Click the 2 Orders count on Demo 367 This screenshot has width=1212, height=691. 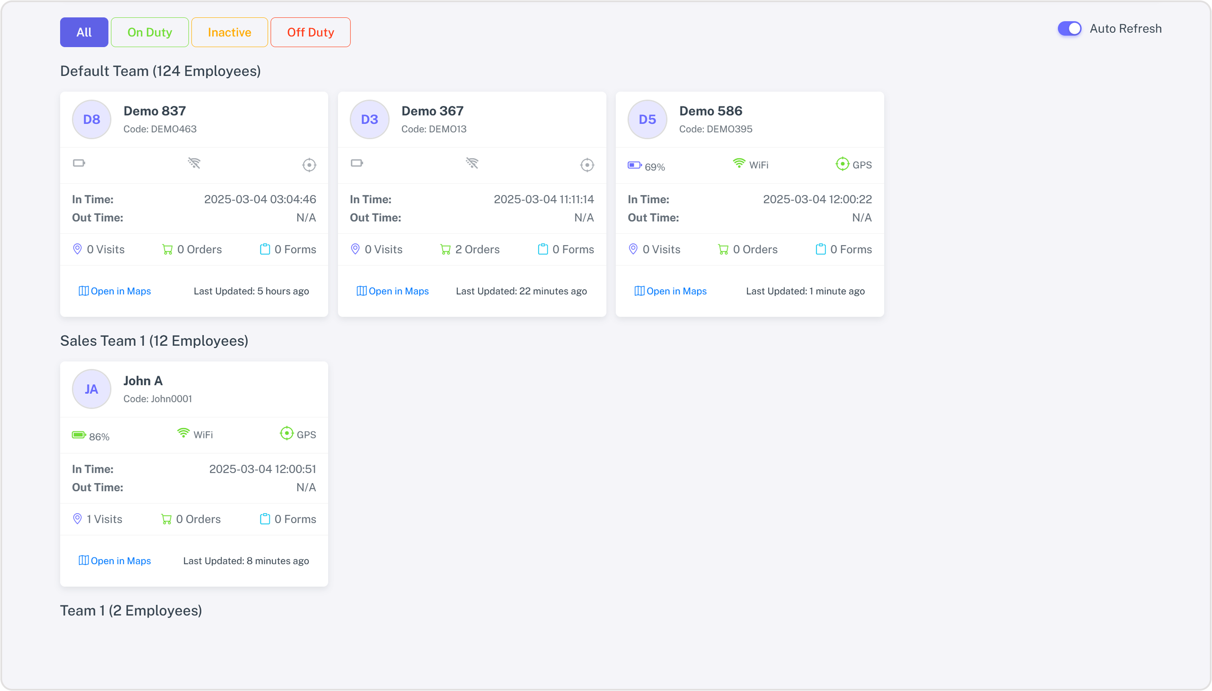(477, 249)
